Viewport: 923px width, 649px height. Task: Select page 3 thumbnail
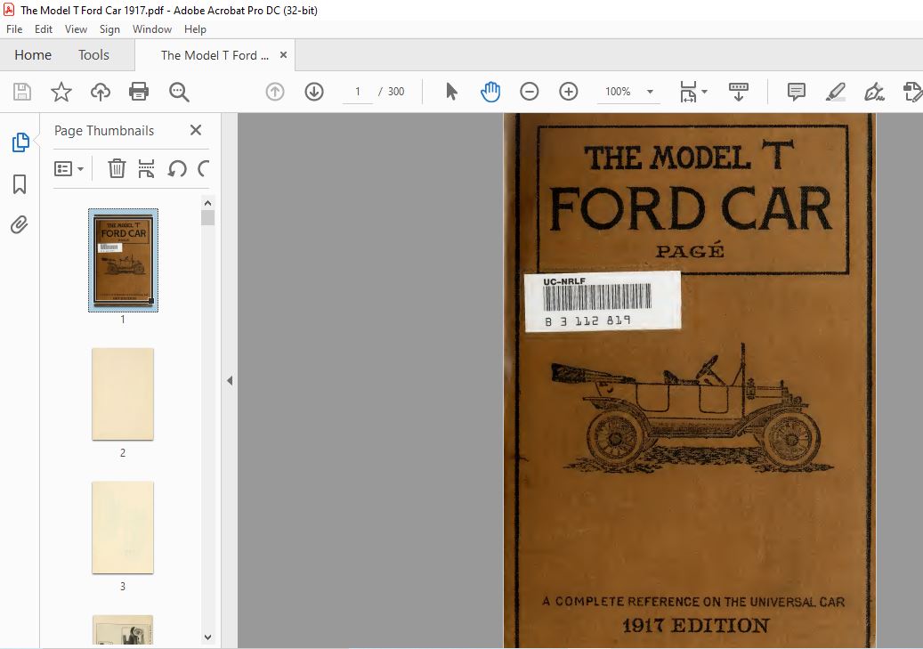[123, 528]
